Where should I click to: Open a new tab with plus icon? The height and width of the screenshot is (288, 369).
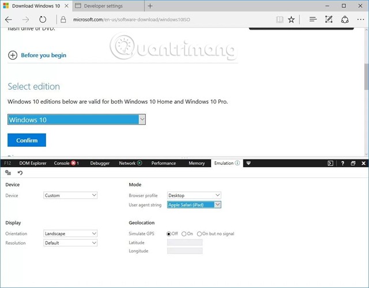coord(150,6)
